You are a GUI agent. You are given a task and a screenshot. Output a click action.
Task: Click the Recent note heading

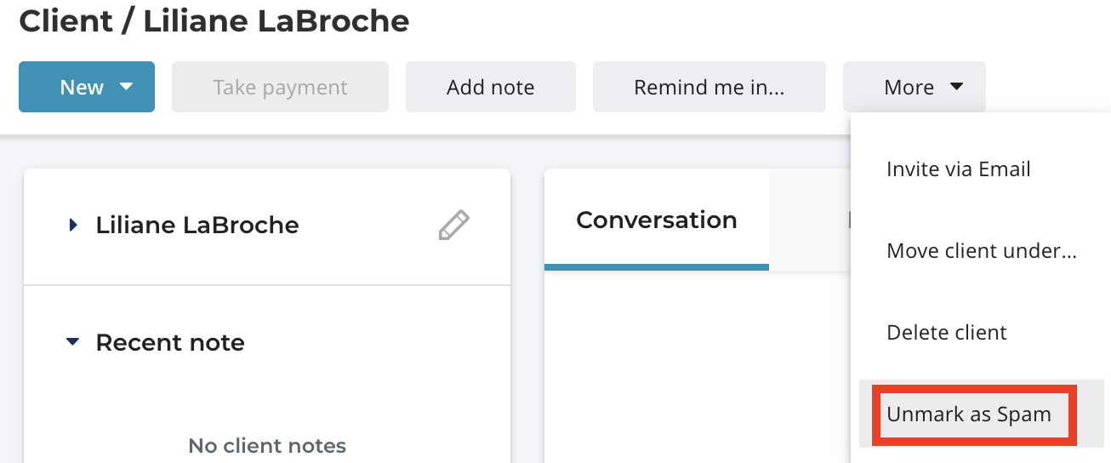[x=170, y=342]
